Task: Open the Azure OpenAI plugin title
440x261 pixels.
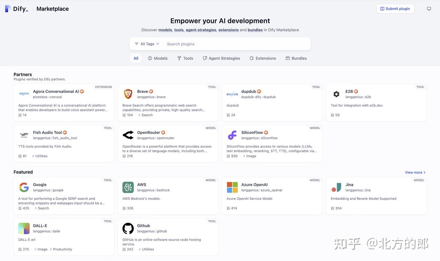Action: pyautogui.click(x=254, y=185)
